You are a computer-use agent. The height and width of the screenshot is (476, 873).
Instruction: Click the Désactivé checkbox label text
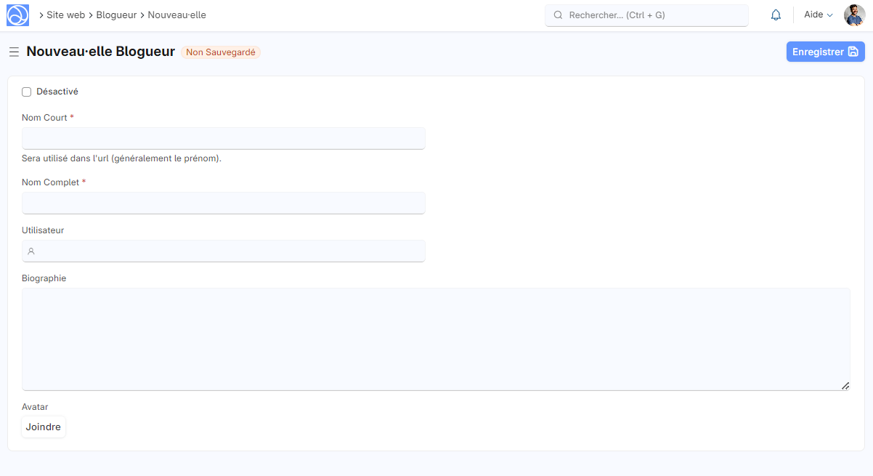click(x=57, y=92)
